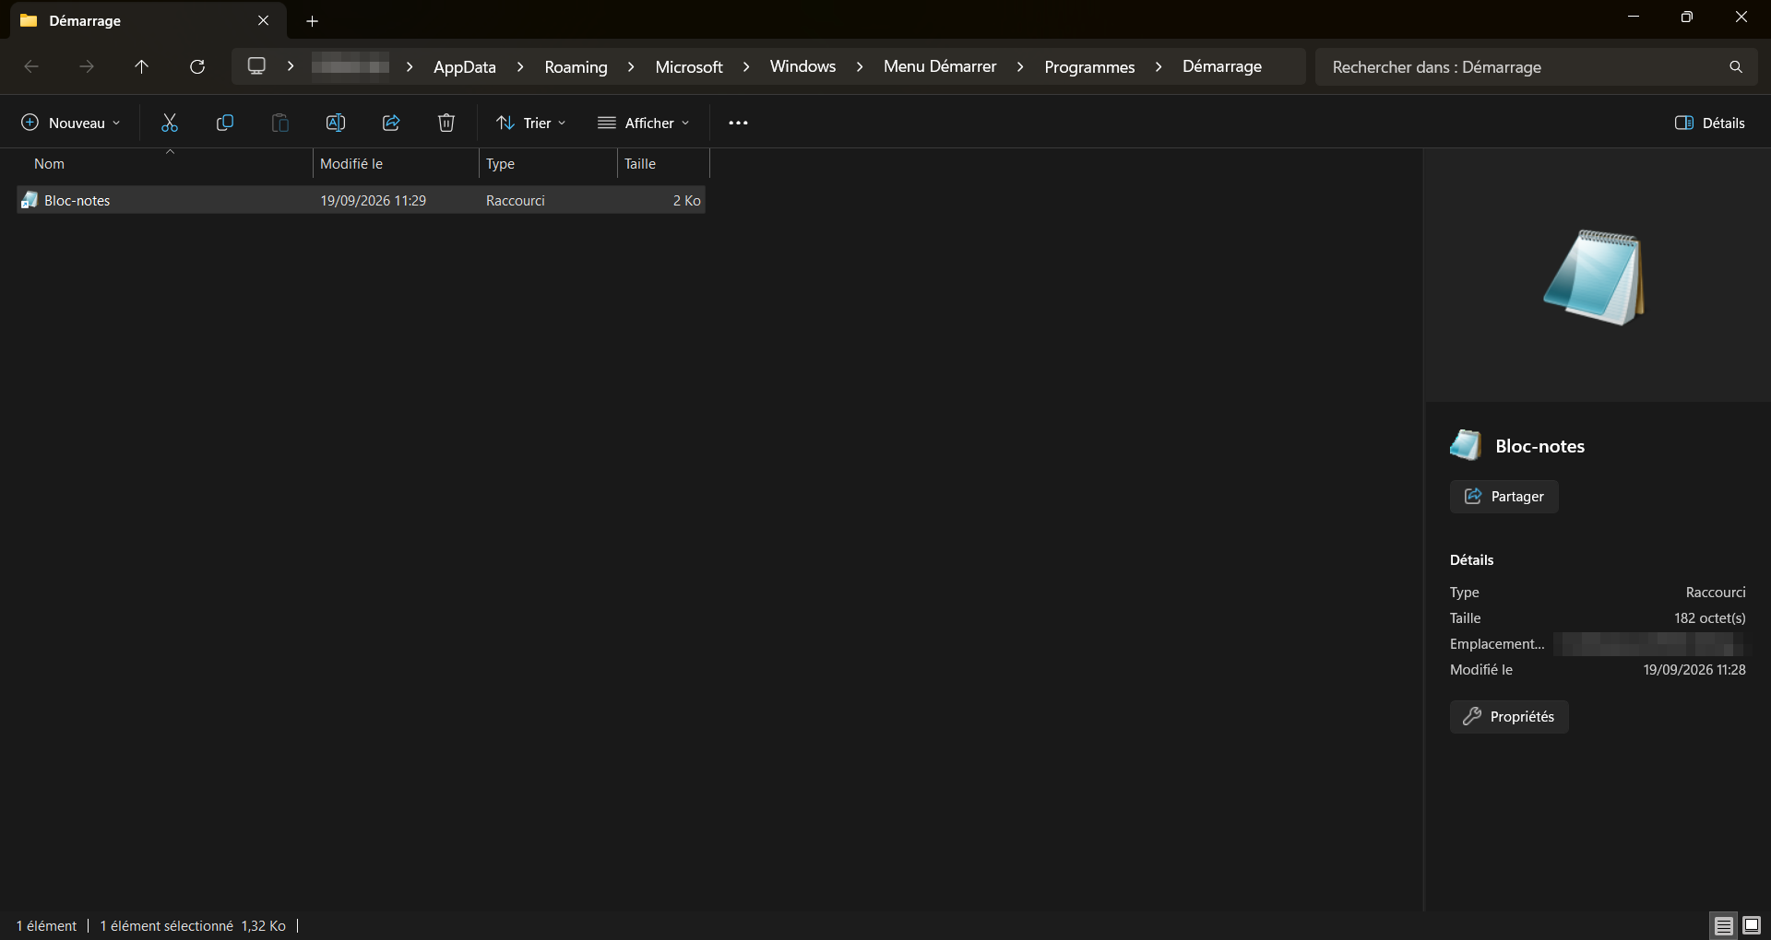
Task: Open the See more ellipsis menu
Action: click(x=738, y=123)
